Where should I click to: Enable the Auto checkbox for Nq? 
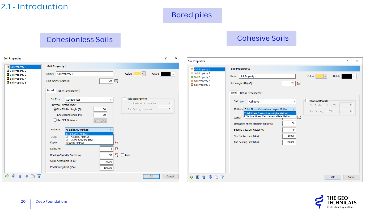point(123,155)
